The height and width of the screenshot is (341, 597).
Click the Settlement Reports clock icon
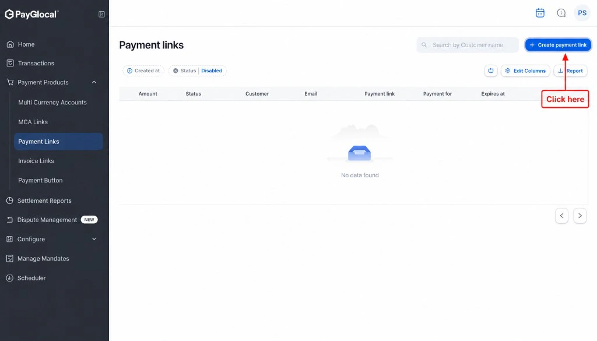[x=9, y=201]
